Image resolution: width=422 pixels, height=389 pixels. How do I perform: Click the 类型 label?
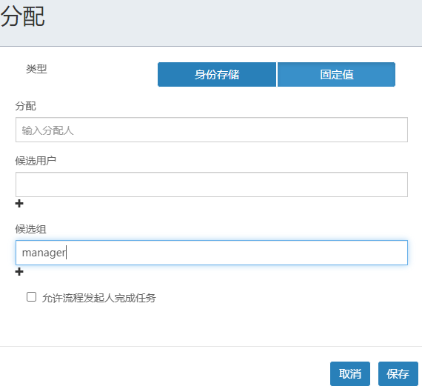coord(36,69)
